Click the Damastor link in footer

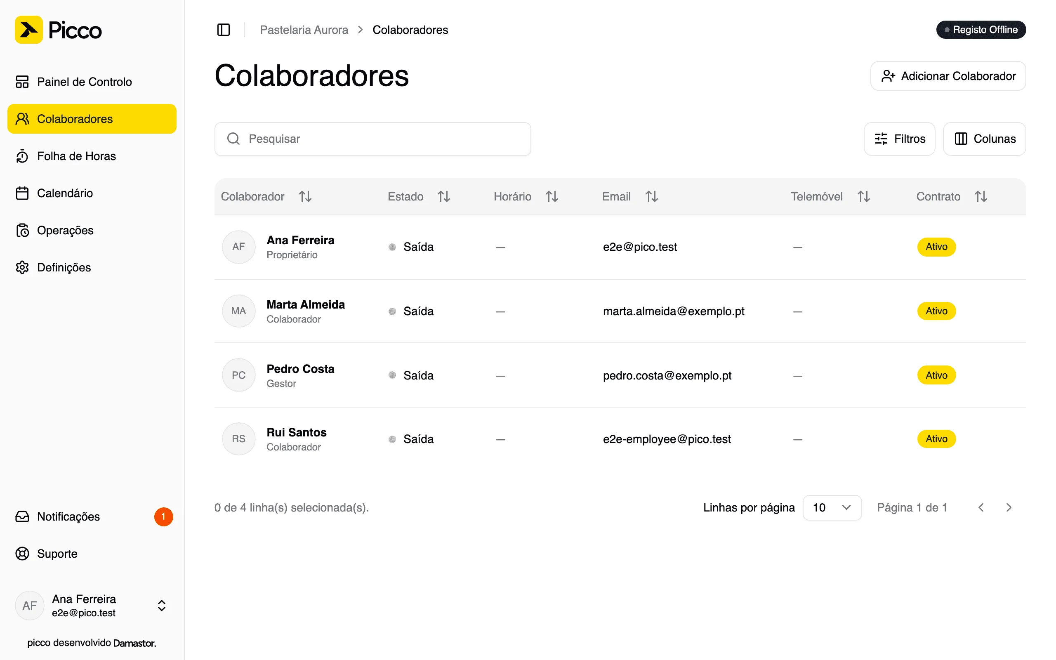click(x=134, y=643)
